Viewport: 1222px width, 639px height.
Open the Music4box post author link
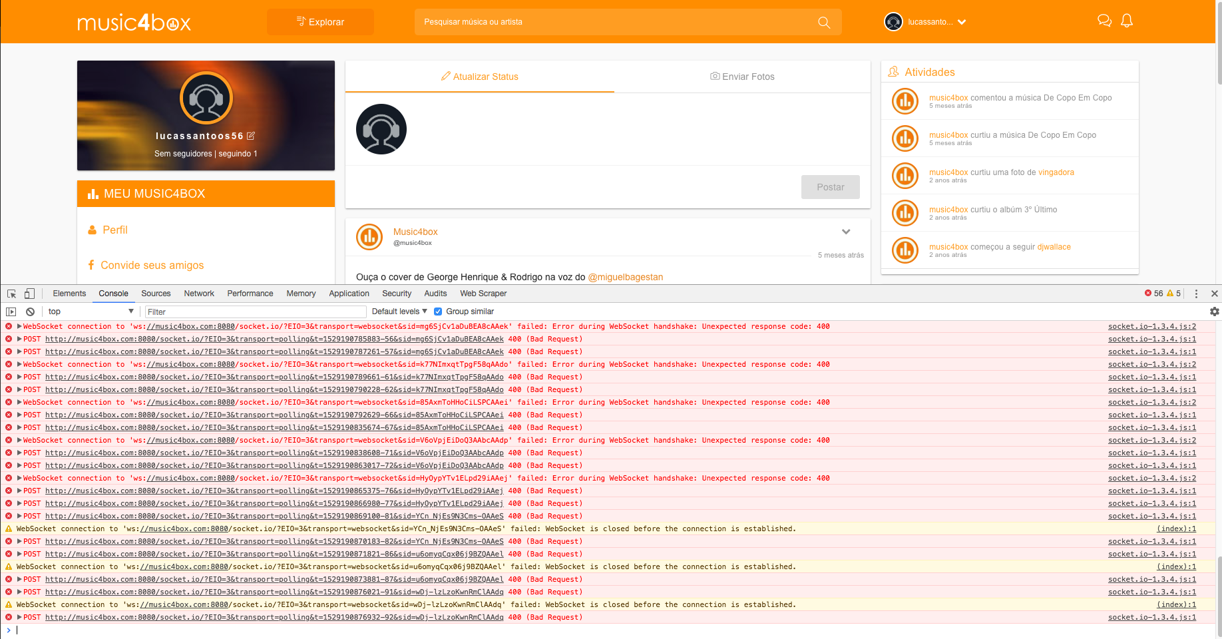[415, 232]
